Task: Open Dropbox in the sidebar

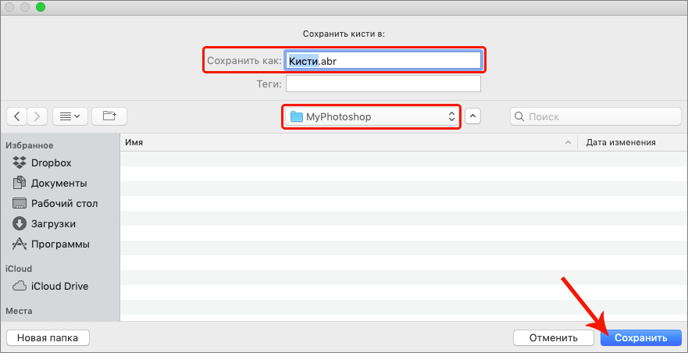Action: coord(51,162)
